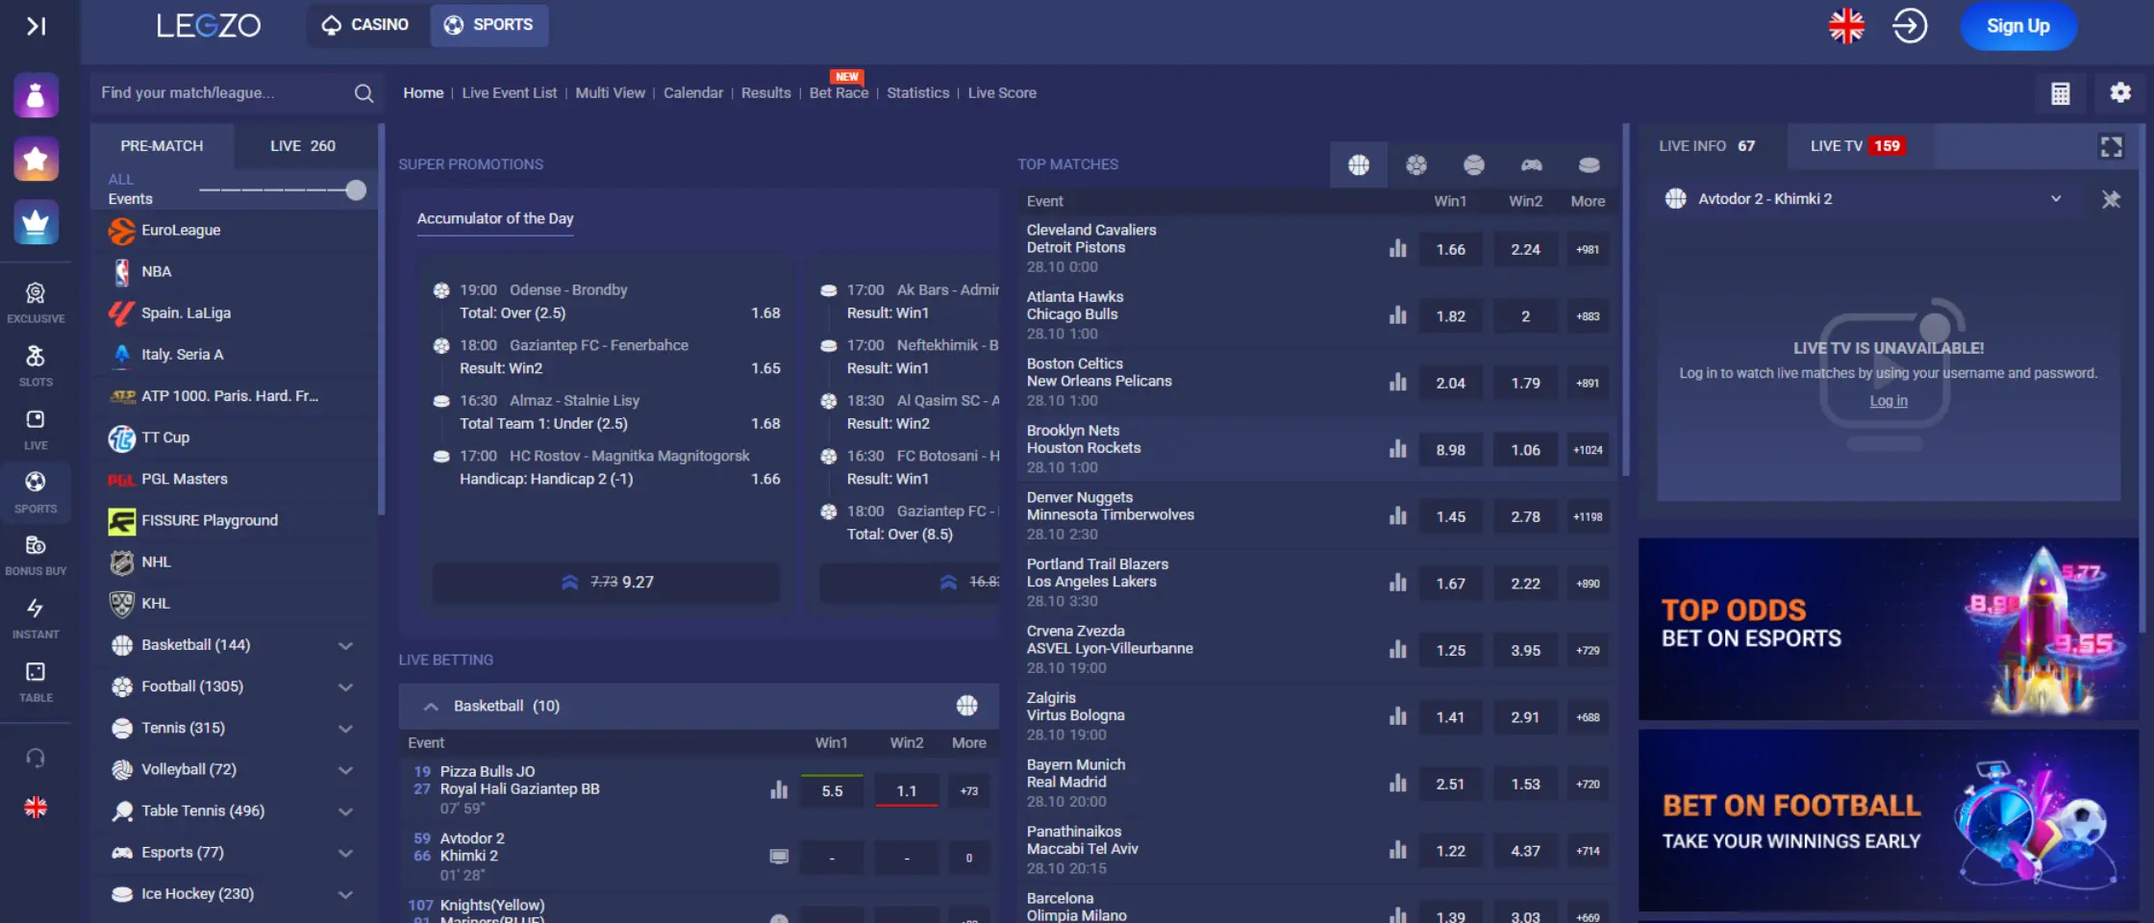Switch to the LIVE tab showing 260 events
This screenshot has width=2154, height=923.
tap(303, 145)
